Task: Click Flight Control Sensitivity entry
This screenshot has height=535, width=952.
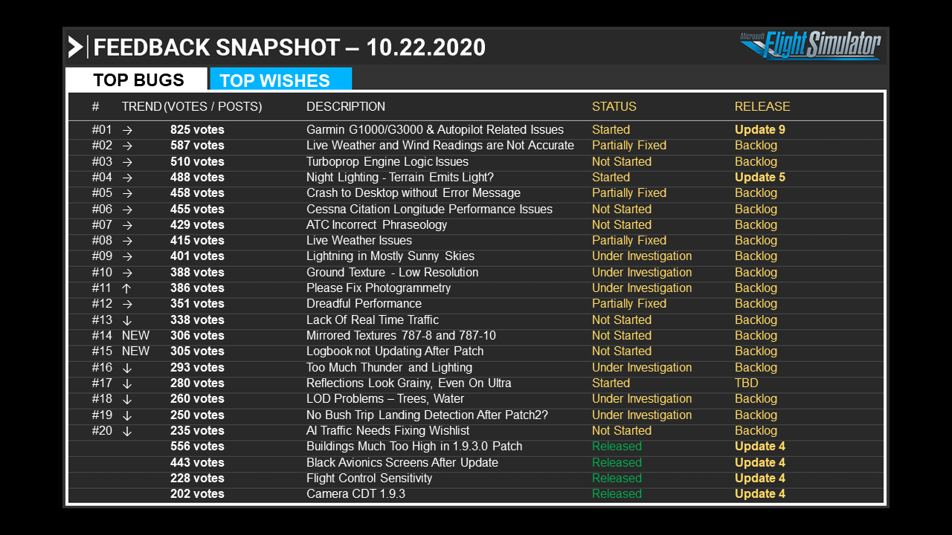Action: pos(369,478)
